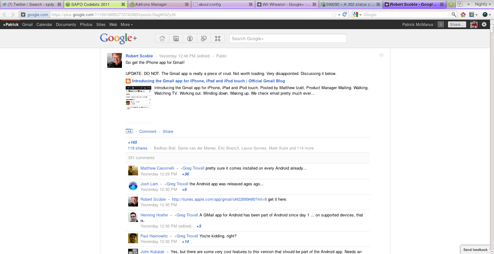Go to Sites in Google bar
Image resolution: width=494 pixels, height=254 pixels.
pyautogui.click(x=101, y=24)
